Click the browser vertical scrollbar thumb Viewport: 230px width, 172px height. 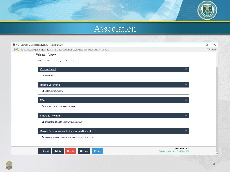pos(217,109)
